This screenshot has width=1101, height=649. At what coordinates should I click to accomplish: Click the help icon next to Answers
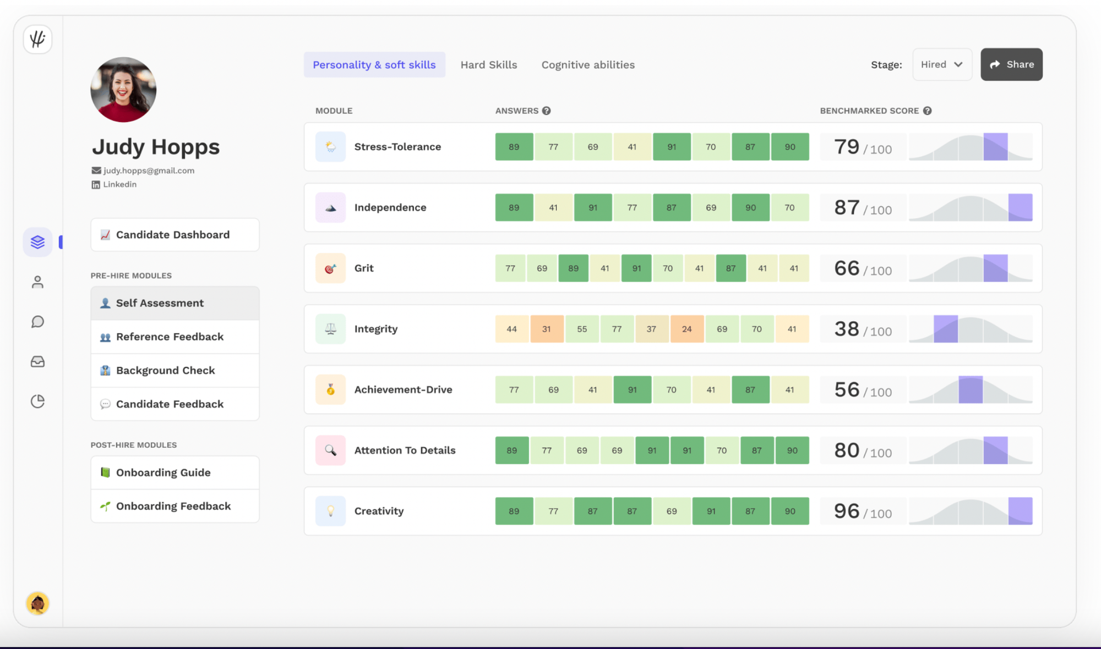click(x=546, y=111)
